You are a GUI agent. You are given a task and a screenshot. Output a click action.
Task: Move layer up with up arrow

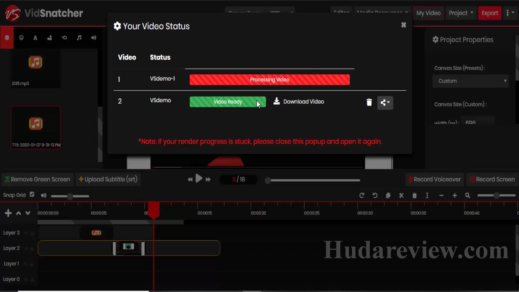click(18, 213)
